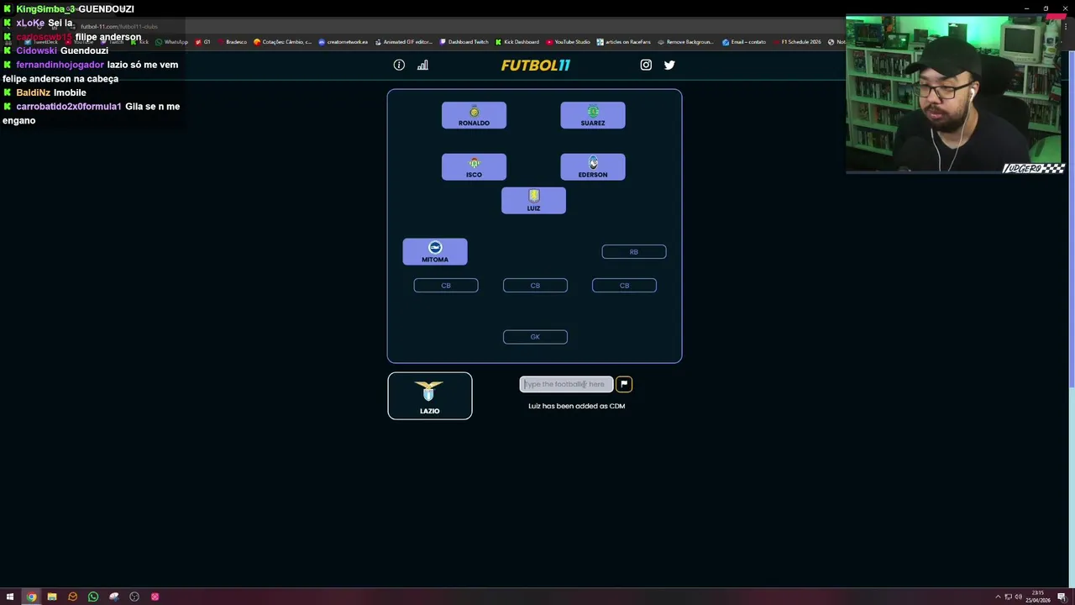Select the Ronaldo striker card
Image resolution: width=1075 pixels, height=605 pixels.
coord(474,115)
